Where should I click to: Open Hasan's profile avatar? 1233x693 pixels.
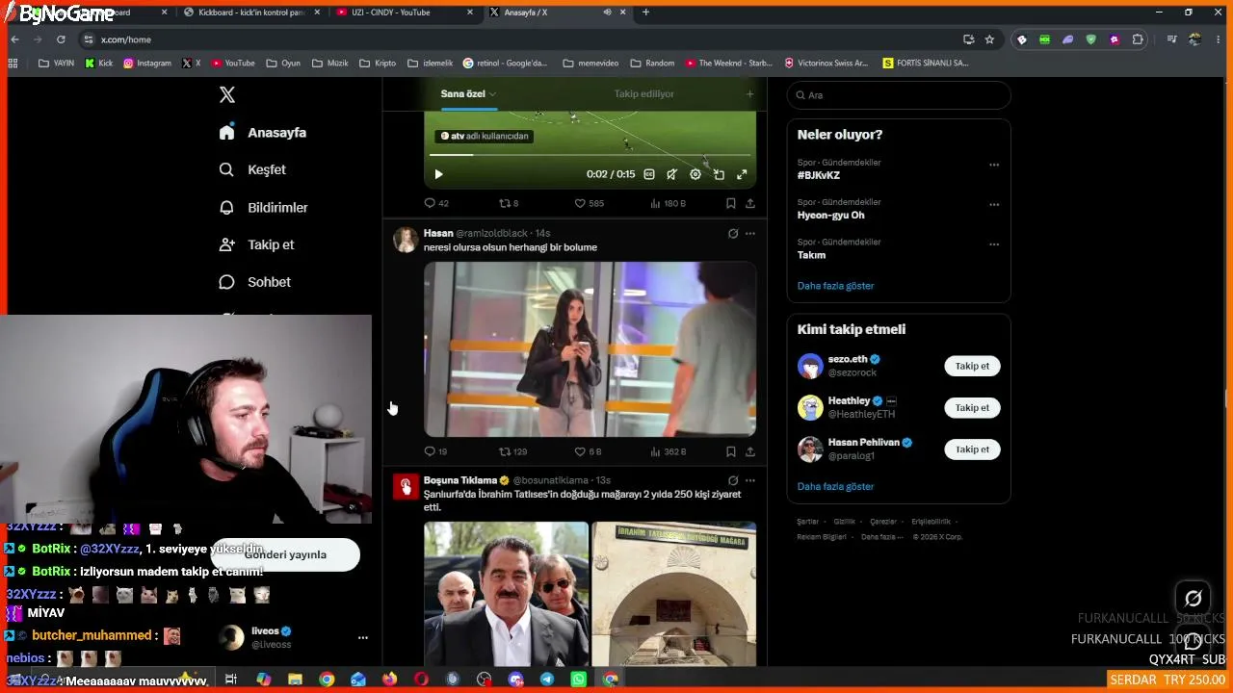point(406,240)
